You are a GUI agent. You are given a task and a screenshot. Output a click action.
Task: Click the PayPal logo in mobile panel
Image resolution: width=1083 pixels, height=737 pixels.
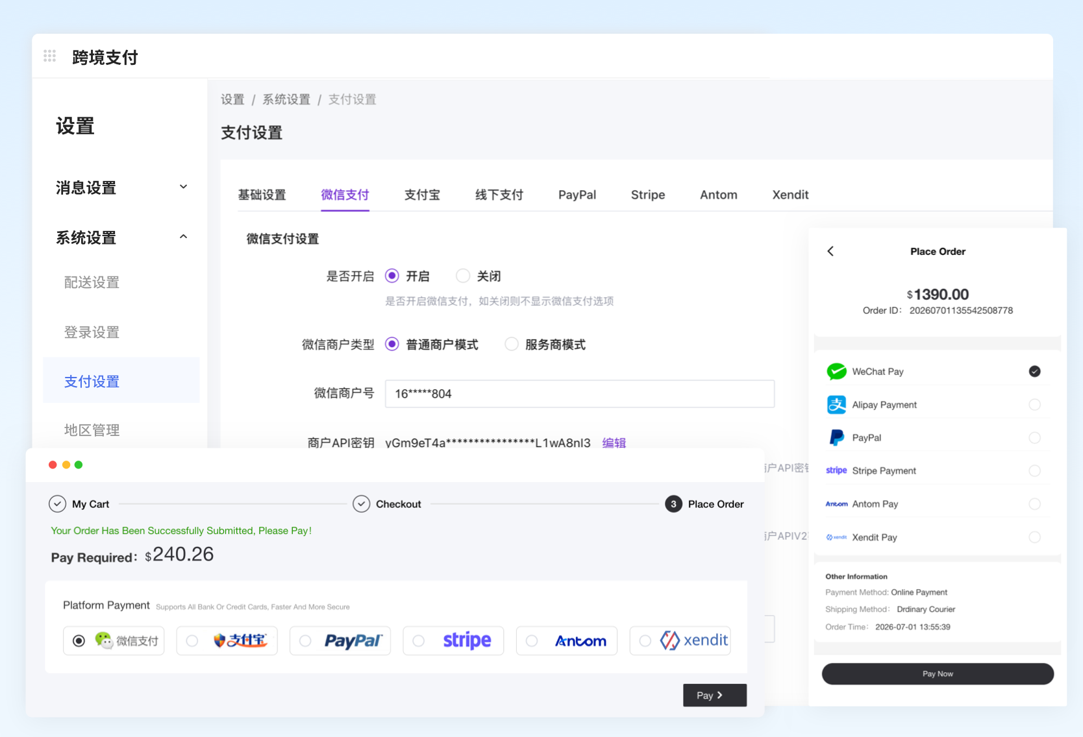click(x=836, y=437)
